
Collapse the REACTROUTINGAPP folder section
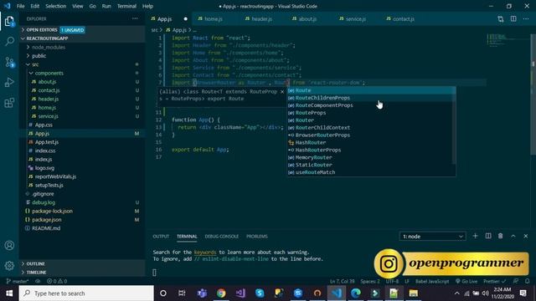pyautogui.click(x=82, y=38)
